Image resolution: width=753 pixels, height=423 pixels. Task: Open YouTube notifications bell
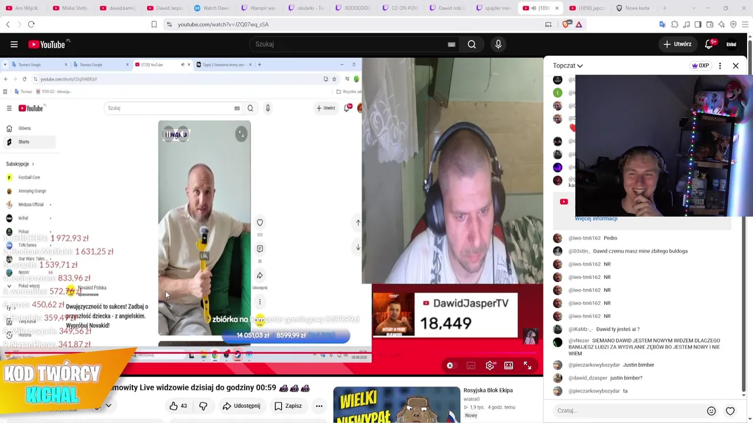point(709,44)
